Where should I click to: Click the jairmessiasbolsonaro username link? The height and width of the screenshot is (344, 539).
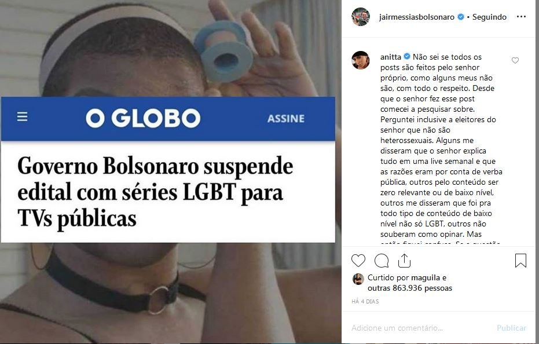point(417,17)
